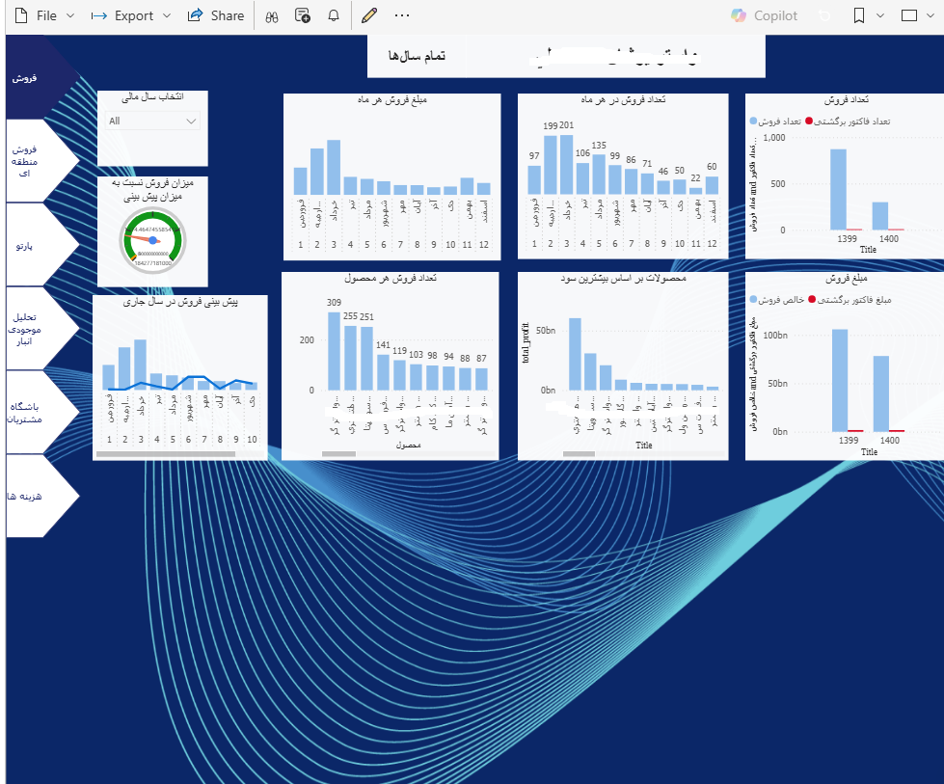This screenshot has width=944, height=784.
Task: Click the View layout rectangle icon
Action: tap(909, 15)
